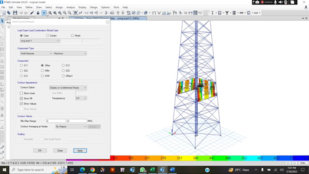Click the perspective glasses icon
309x174 pixels.
coord(112,13)
